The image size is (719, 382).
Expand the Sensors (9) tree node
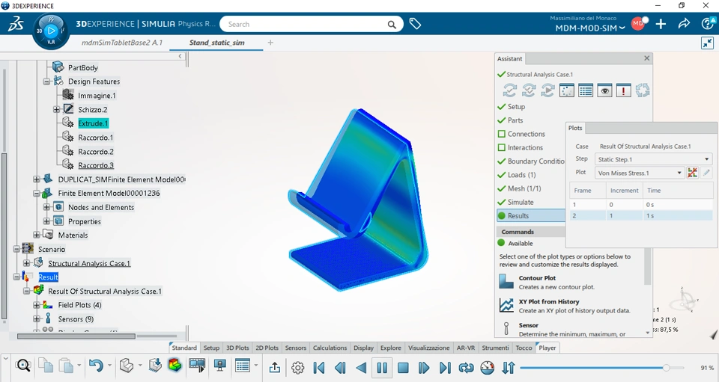coord(37,319)
